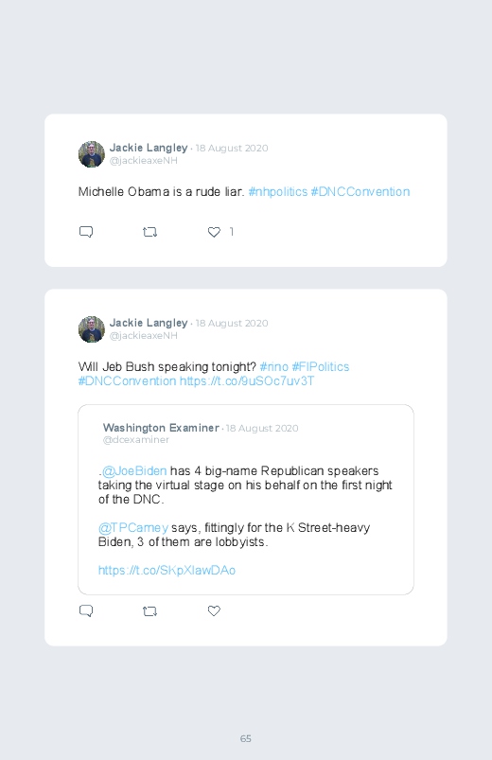Retweet the Jeb Bush tweet
The width and height of the screenshot is (492, 760).
click(149, 611)
